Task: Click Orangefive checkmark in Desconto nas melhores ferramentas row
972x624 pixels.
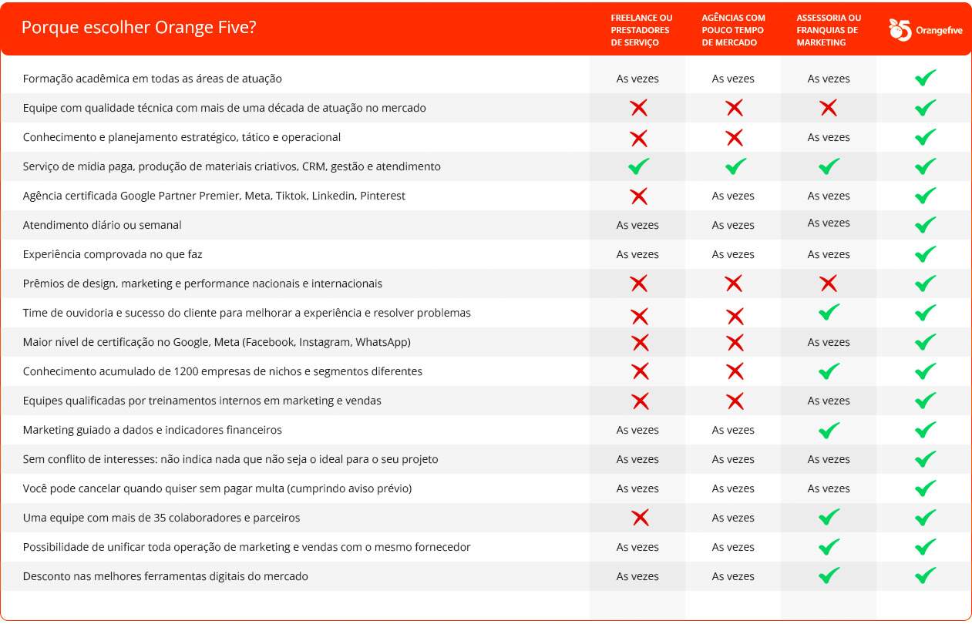Action: 925,575
